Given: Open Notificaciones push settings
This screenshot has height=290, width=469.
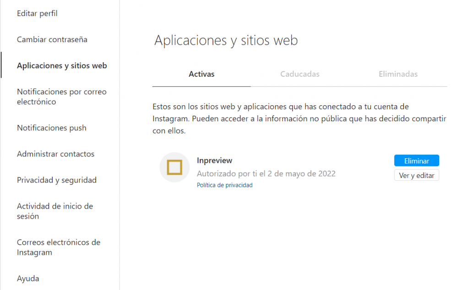Looking at the screenshot, I should pyautogui.click(x=51, y=128).
